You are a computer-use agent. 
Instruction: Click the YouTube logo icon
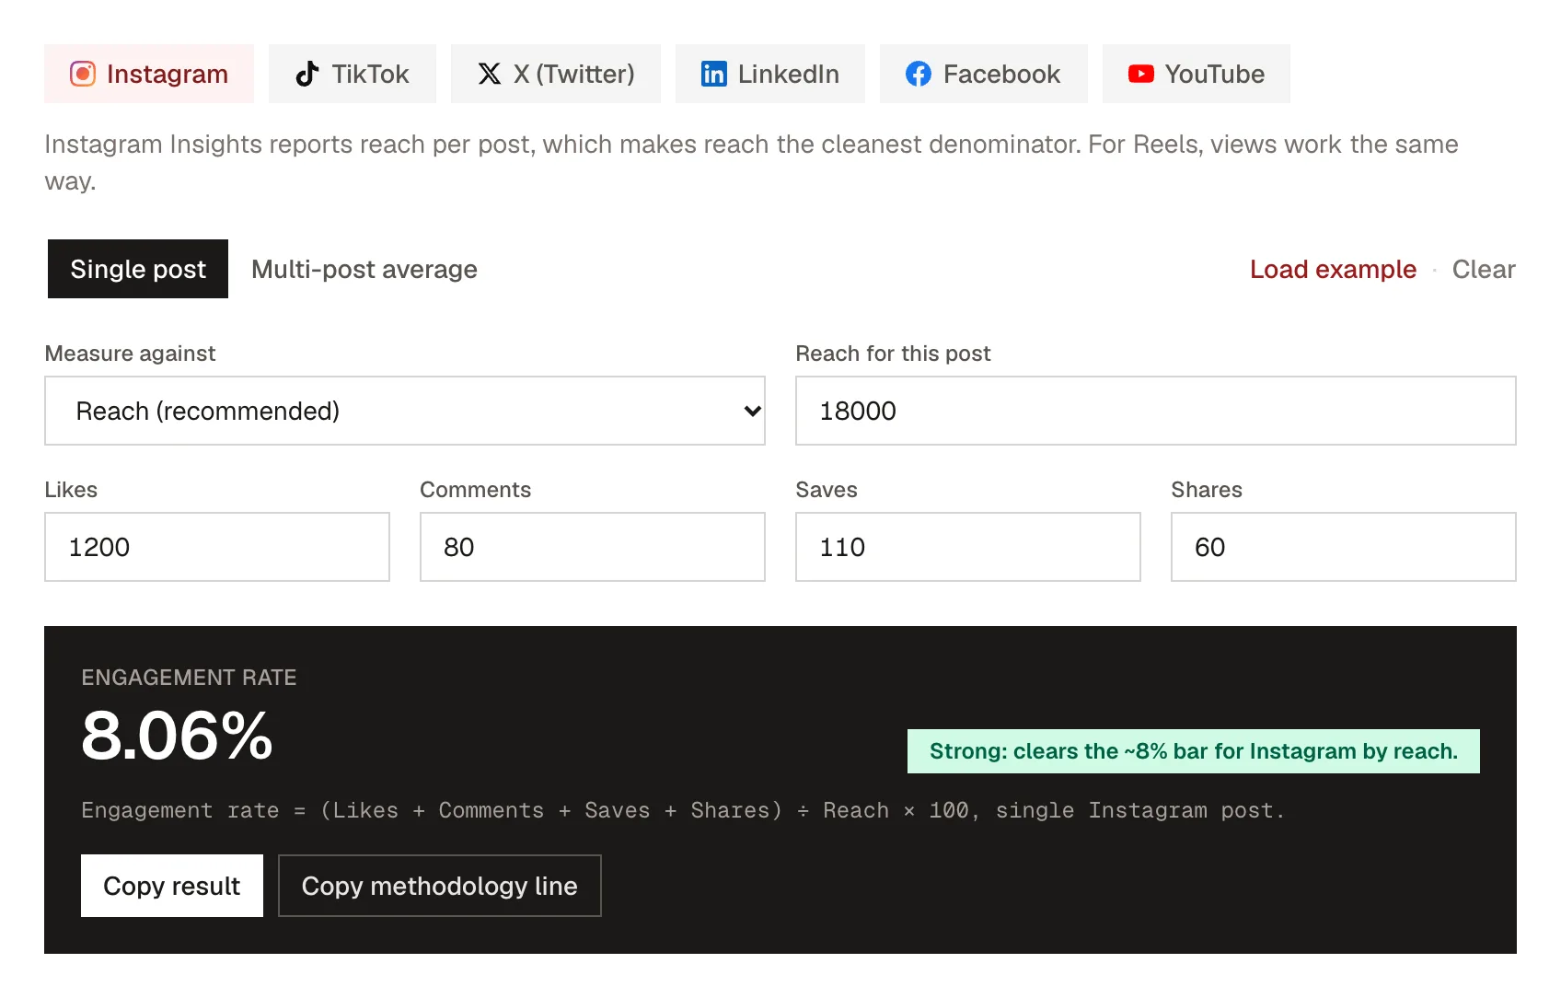click(x=1141, y=74)
